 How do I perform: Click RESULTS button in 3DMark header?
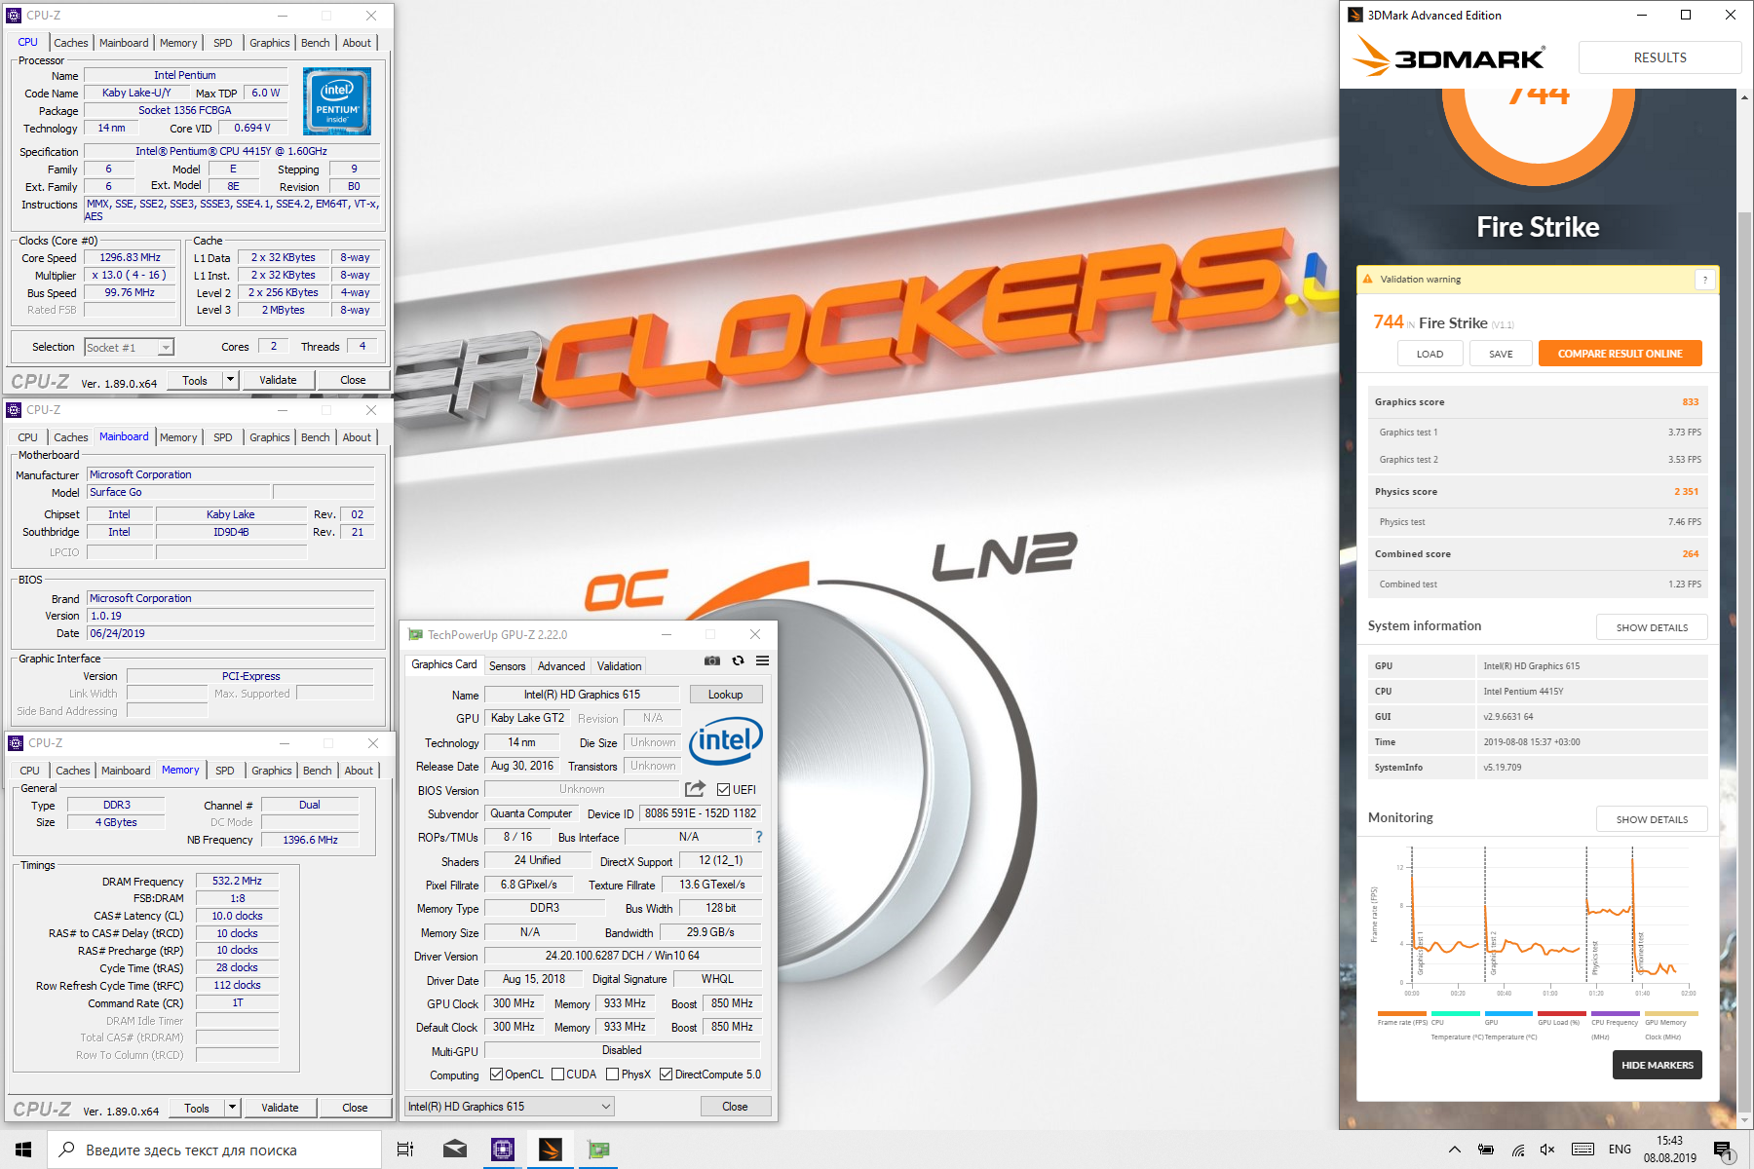[x=1659, y=57]
